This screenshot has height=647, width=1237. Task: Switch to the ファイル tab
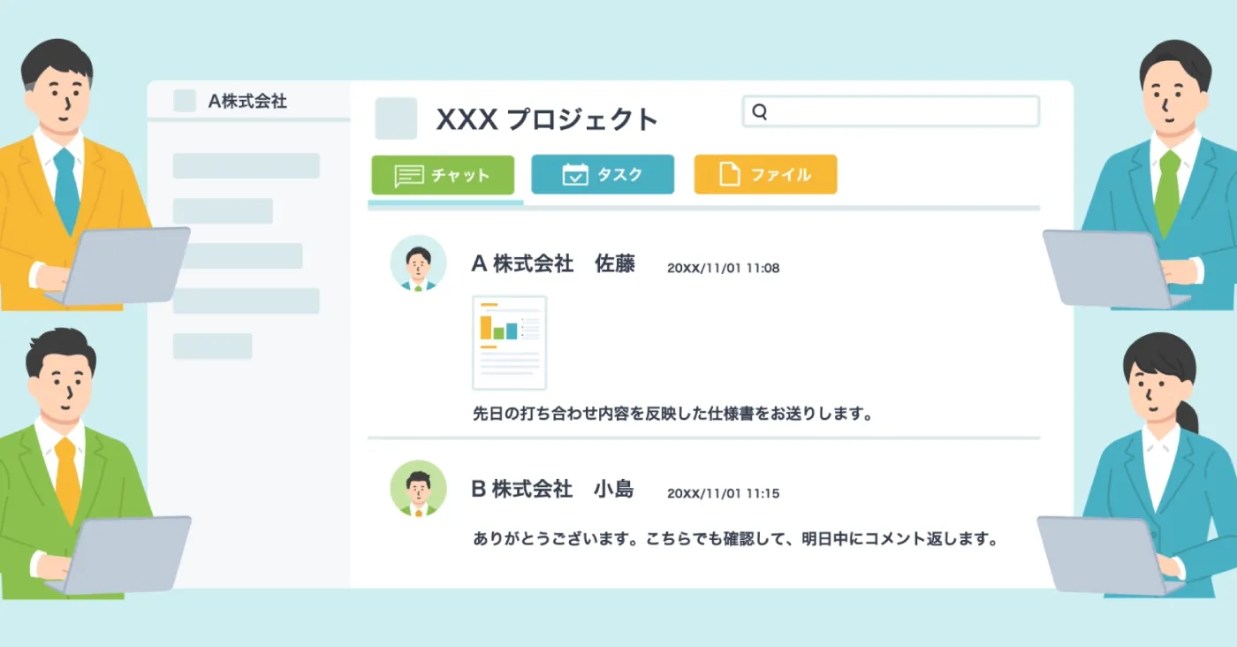[765, 174]
